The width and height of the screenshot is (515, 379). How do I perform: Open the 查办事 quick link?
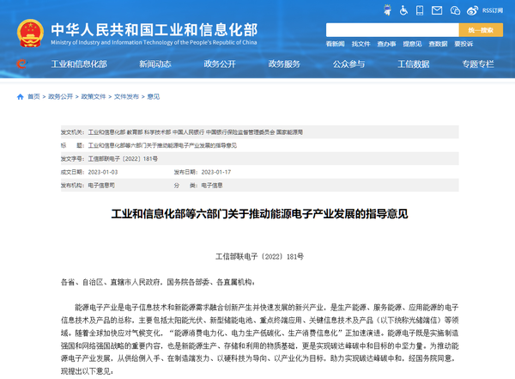(x=386, y=44)
